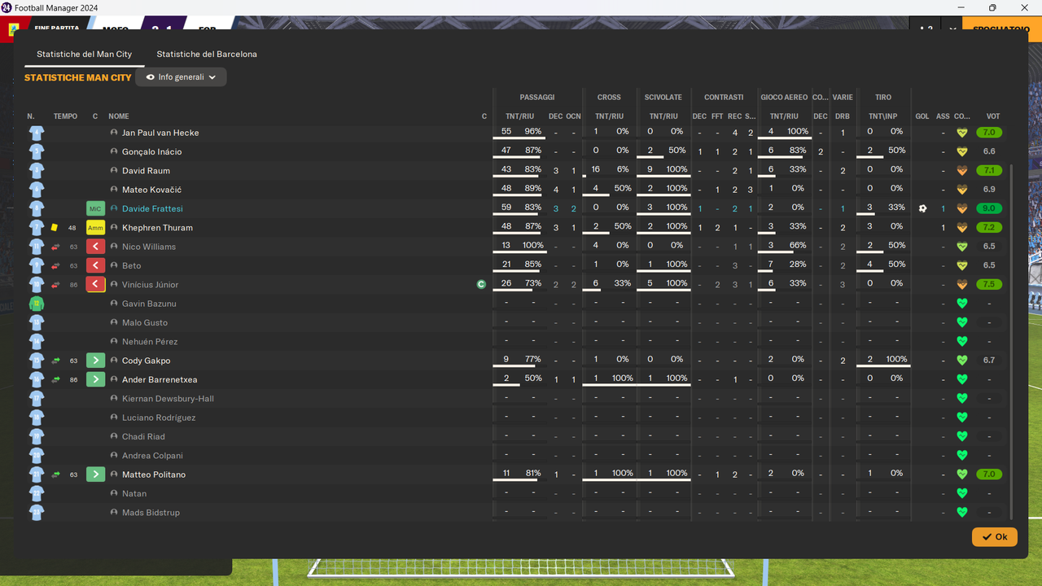
Task: Click the GIOCO AEREO column group header
Action: [x=784, y=98]
